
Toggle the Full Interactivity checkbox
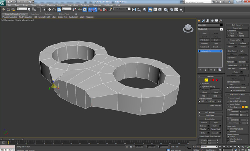[231, 91]
